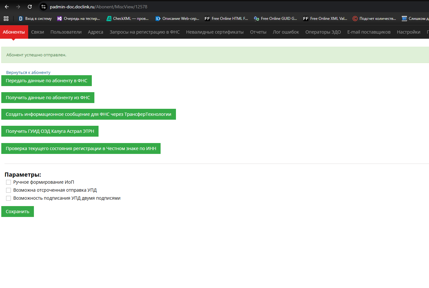Click the browser forward arrow
Image resolution: width=429 pixels, height=288 pixels.
pos(18,7)
